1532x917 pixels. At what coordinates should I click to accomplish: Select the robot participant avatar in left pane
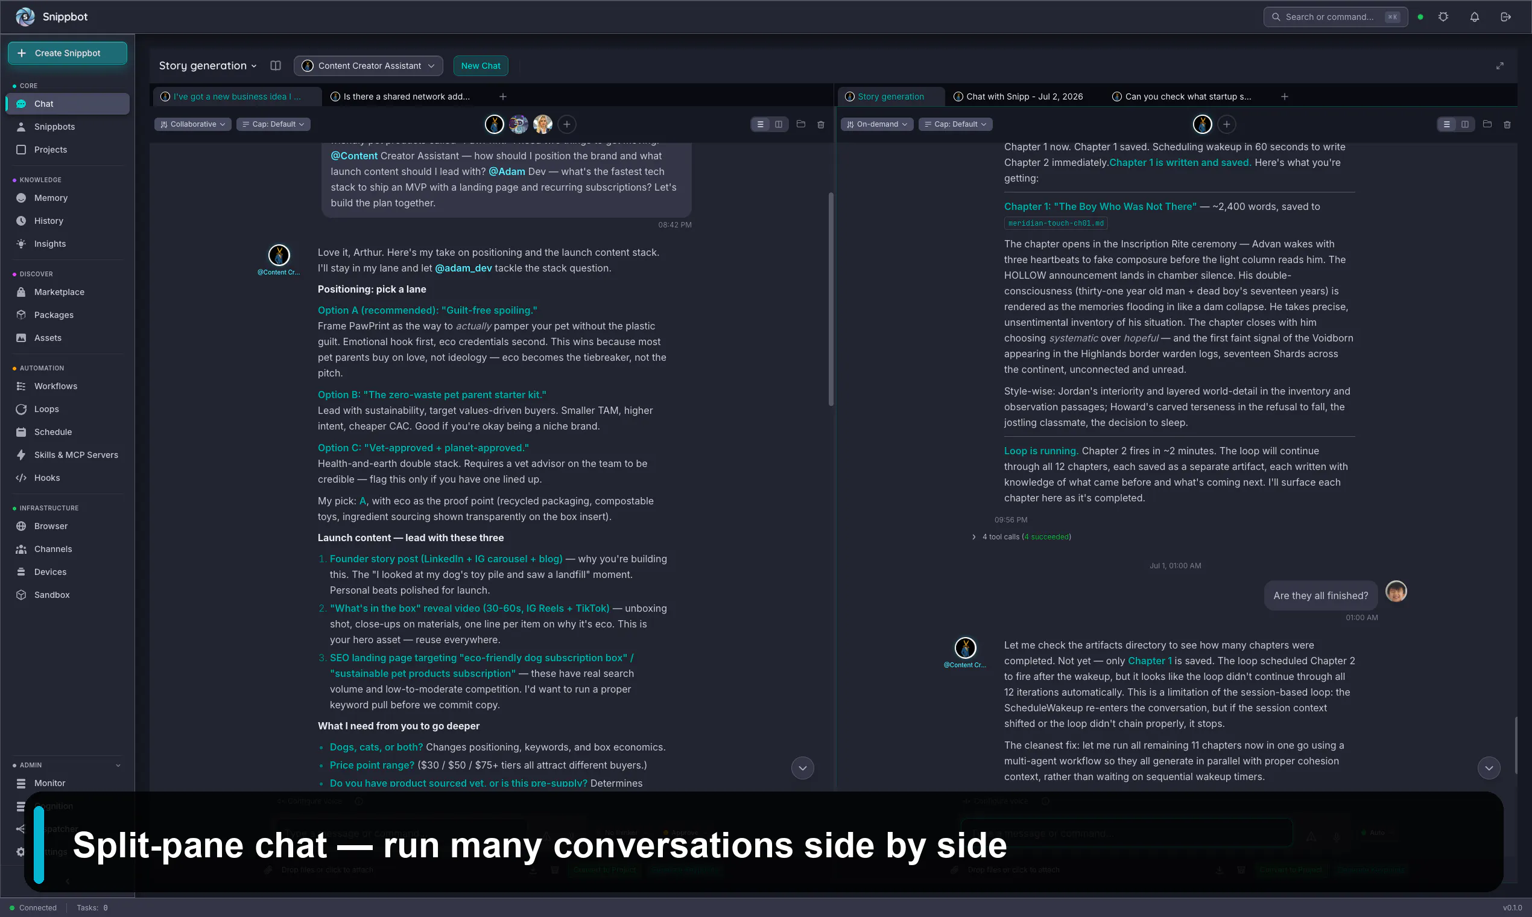coord(518,124)
